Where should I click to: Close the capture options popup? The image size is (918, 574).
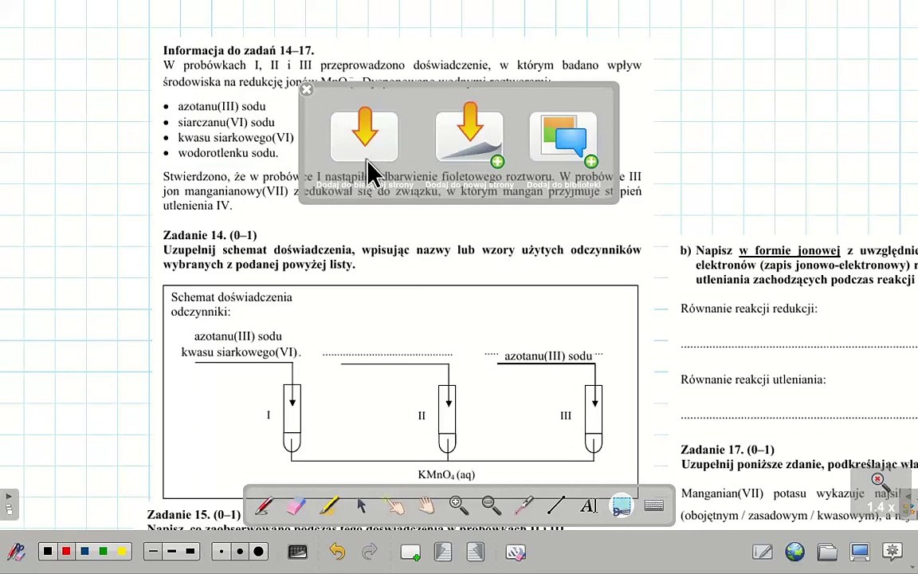(x=306, y=89)
